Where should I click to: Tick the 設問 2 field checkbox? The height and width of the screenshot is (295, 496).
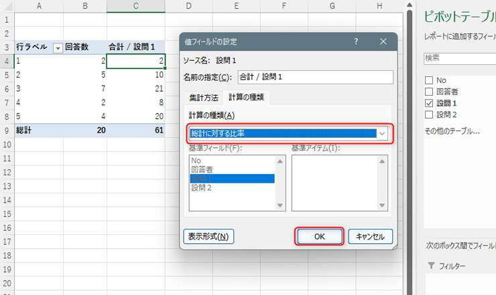(428, 114)
